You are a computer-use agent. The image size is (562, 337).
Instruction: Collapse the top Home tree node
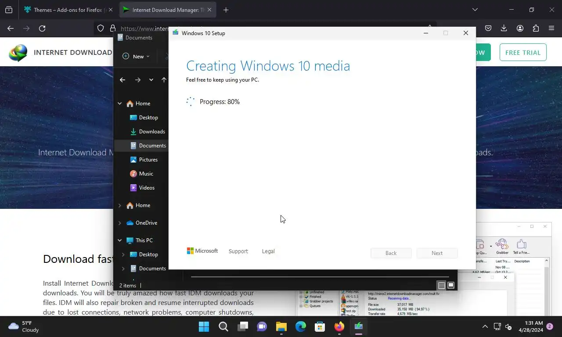pos(119,104)
